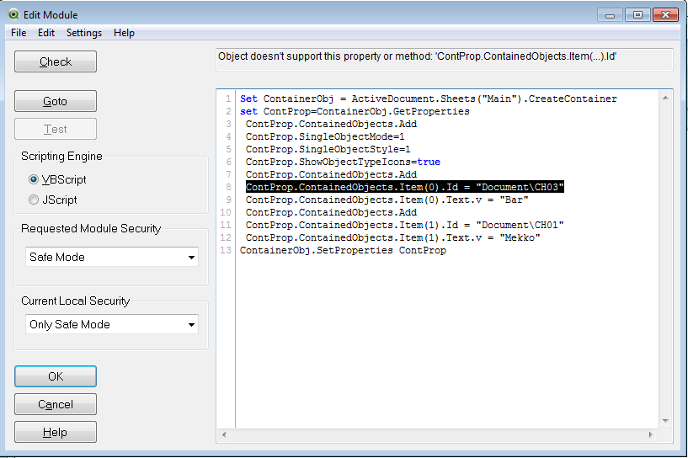The image size is (688, 458).
Task: Open the Edit menu
Action: [x=46, y=33]
